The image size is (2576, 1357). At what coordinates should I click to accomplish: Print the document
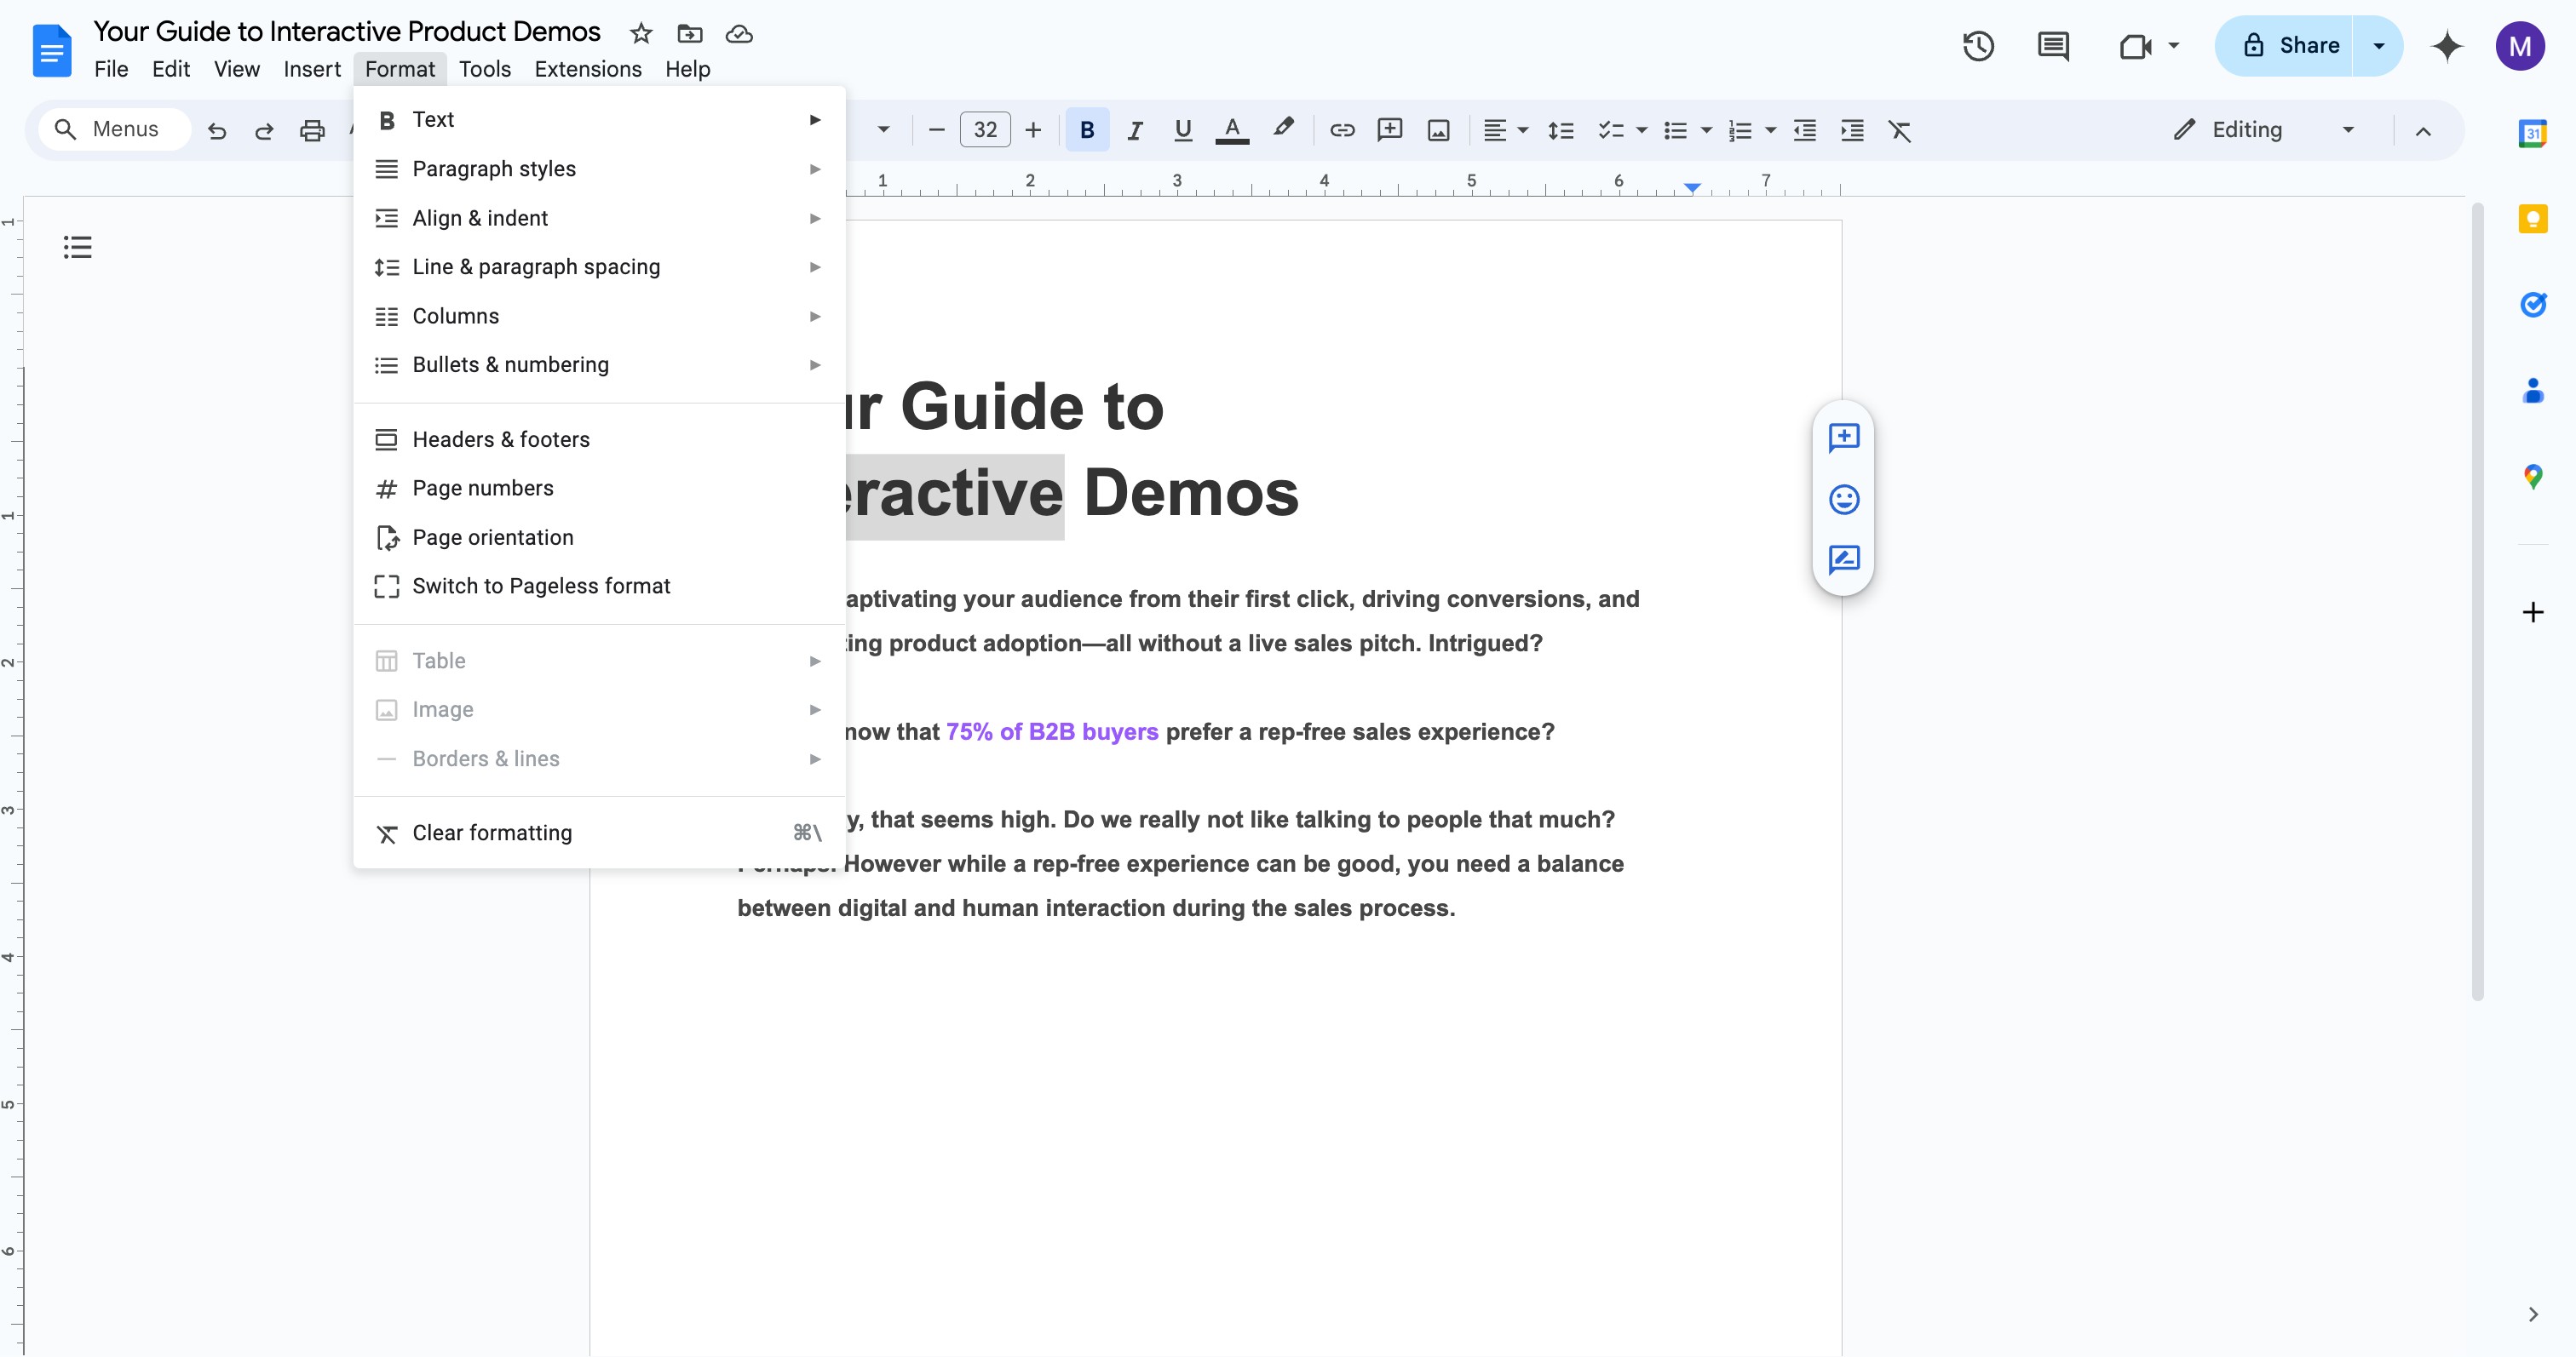click(x=313, y=130)
